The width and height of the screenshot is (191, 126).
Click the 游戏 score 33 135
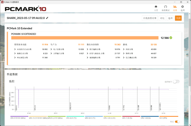pos(154,45)
